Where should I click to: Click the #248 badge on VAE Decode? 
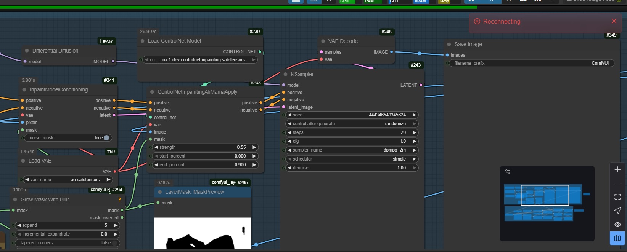pyautogui.click(x=386, y=32)
